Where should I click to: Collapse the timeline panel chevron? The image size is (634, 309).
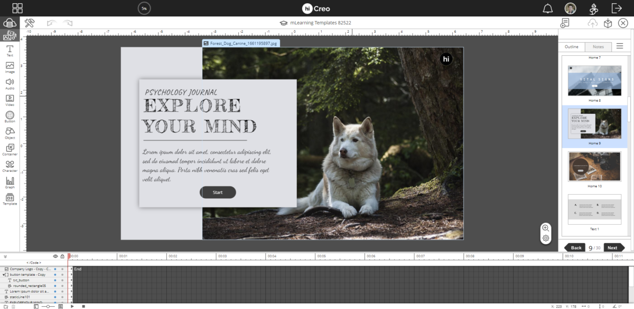5,256
